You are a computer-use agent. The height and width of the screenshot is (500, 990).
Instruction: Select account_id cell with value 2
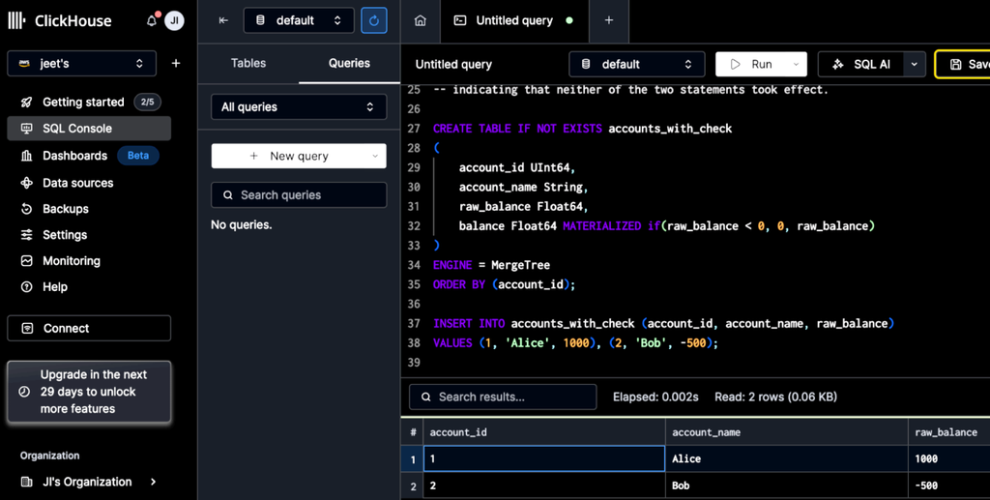click(x=544, y=485)
